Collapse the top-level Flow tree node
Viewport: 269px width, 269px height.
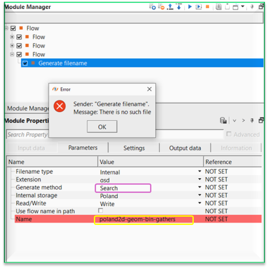click(6, 28)
